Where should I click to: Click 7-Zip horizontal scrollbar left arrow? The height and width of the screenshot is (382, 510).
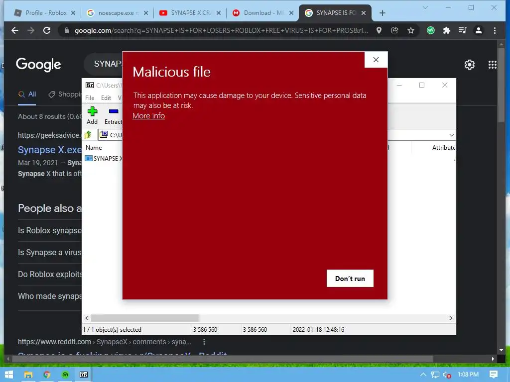click(87, 318)
